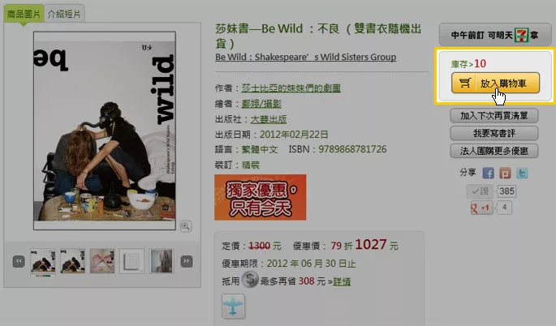
Task: Click 加入下次再買清單 button
Action: click(494, 115)
